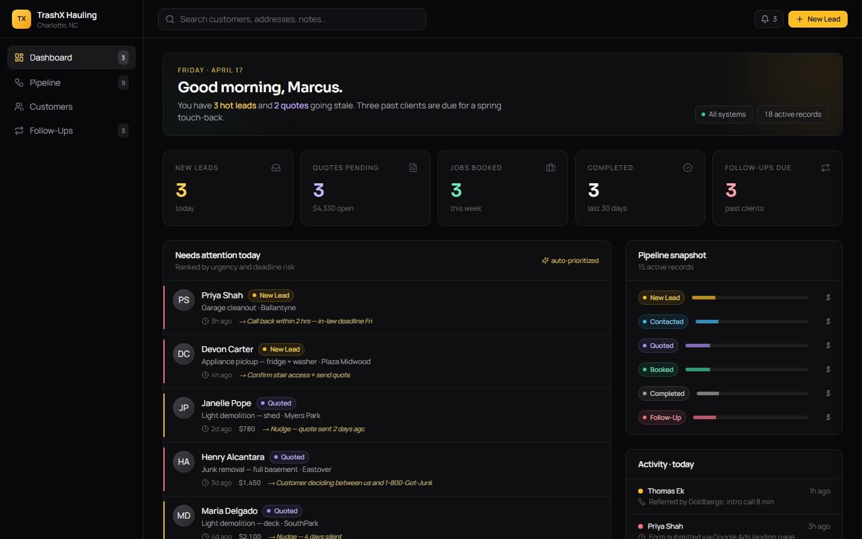Focus the search customers input field
Screen dimensions: 862x539
[x=292, y=19]
